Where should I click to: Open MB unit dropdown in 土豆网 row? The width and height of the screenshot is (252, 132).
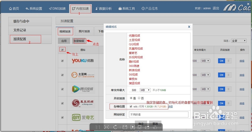205,75
